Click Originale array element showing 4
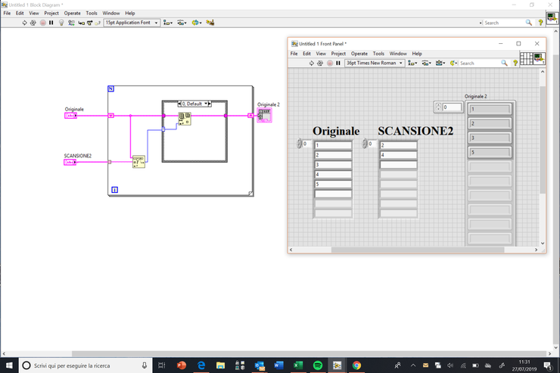This screenshot has height=373, width=560. (333, 175)
